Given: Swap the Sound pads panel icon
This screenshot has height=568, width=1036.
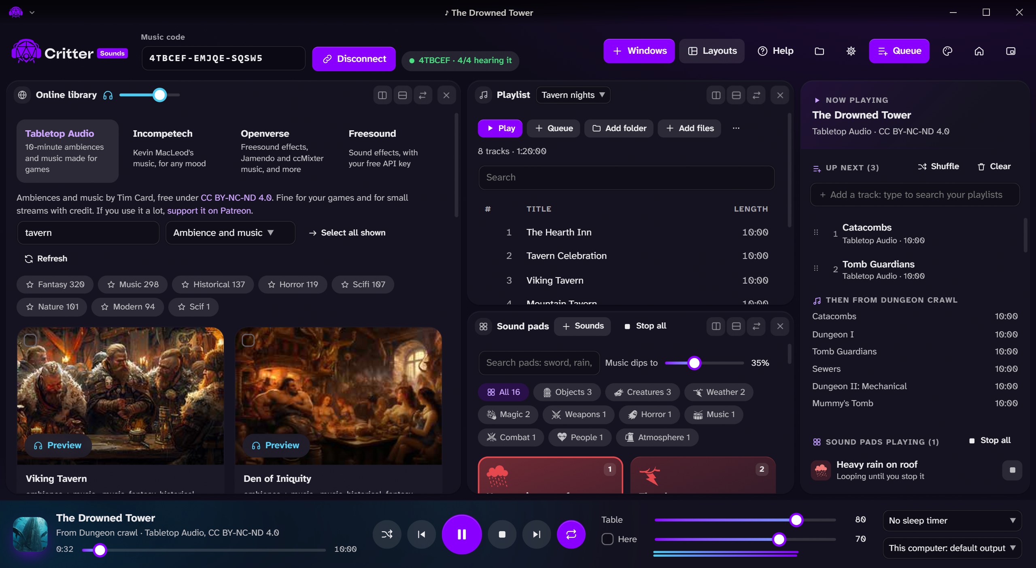Looking at the screenshot, I should click(x=756, y=326).
